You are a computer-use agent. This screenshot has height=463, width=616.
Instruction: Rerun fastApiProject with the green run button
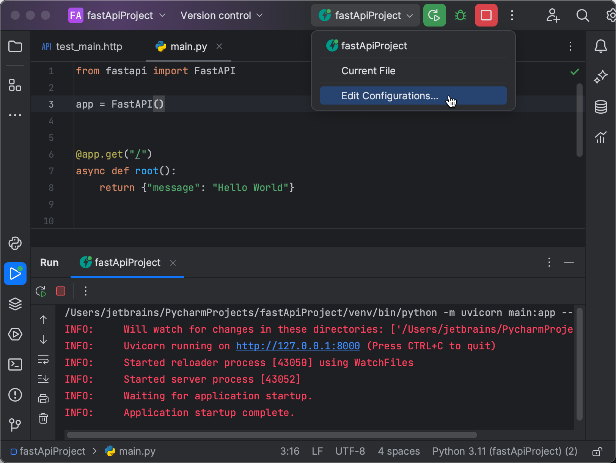click(434, 15)
